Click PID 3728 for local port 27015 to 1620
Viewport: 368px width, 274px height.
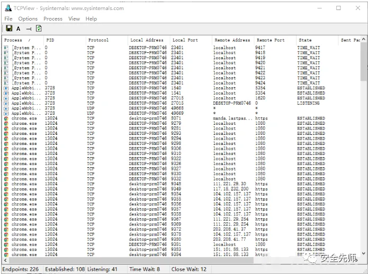click(50, 98)
